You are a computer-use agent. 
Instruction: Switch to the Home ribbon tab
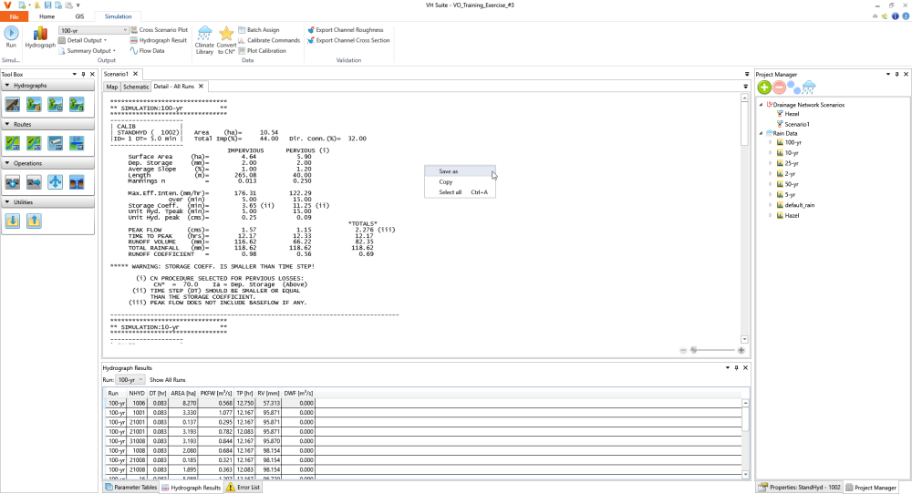(47, 16)
